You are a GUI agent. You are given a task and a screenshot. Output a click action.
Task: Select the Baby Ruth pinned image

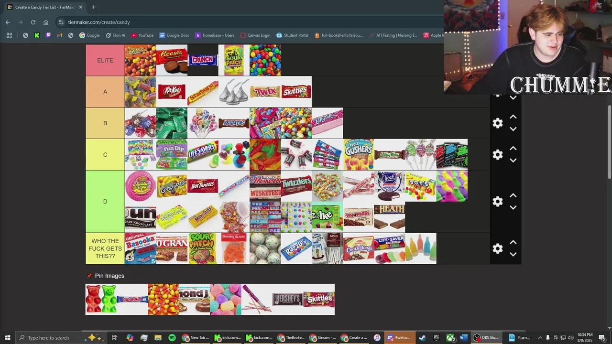click(132, 300)
